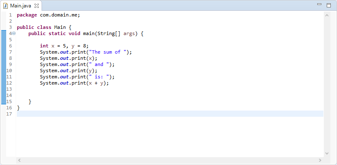Place cursor on the highlighted line 17
337x165 pixels.
170,114
